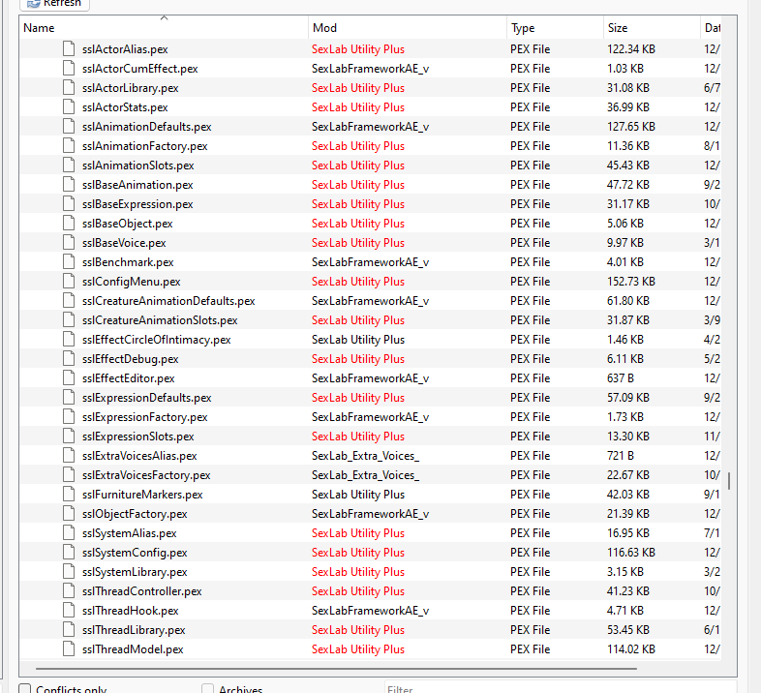Select the sslThreadHook.pex file name
The height and width of the screenshot is (693, 761).
pyautogui.click(x=130, y=611)
